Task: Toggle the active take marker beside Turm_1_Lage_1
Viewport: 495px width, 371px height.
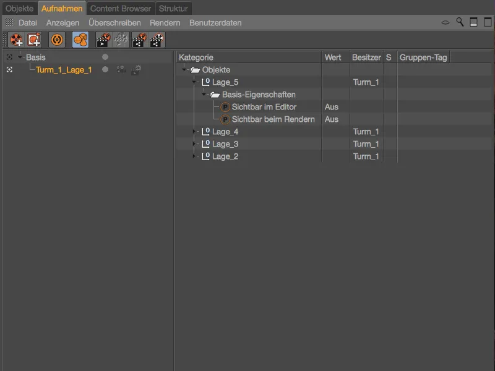Action: coord(9,69)
